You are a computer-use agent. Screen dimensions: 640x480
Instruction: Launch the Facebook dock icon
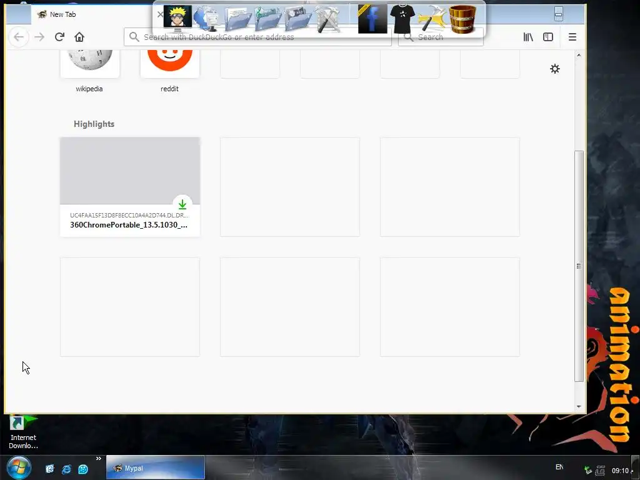(372, 19)
